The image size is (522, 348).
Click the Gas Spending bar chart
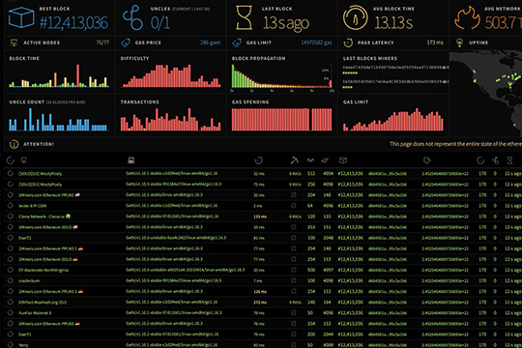[281, 119]
